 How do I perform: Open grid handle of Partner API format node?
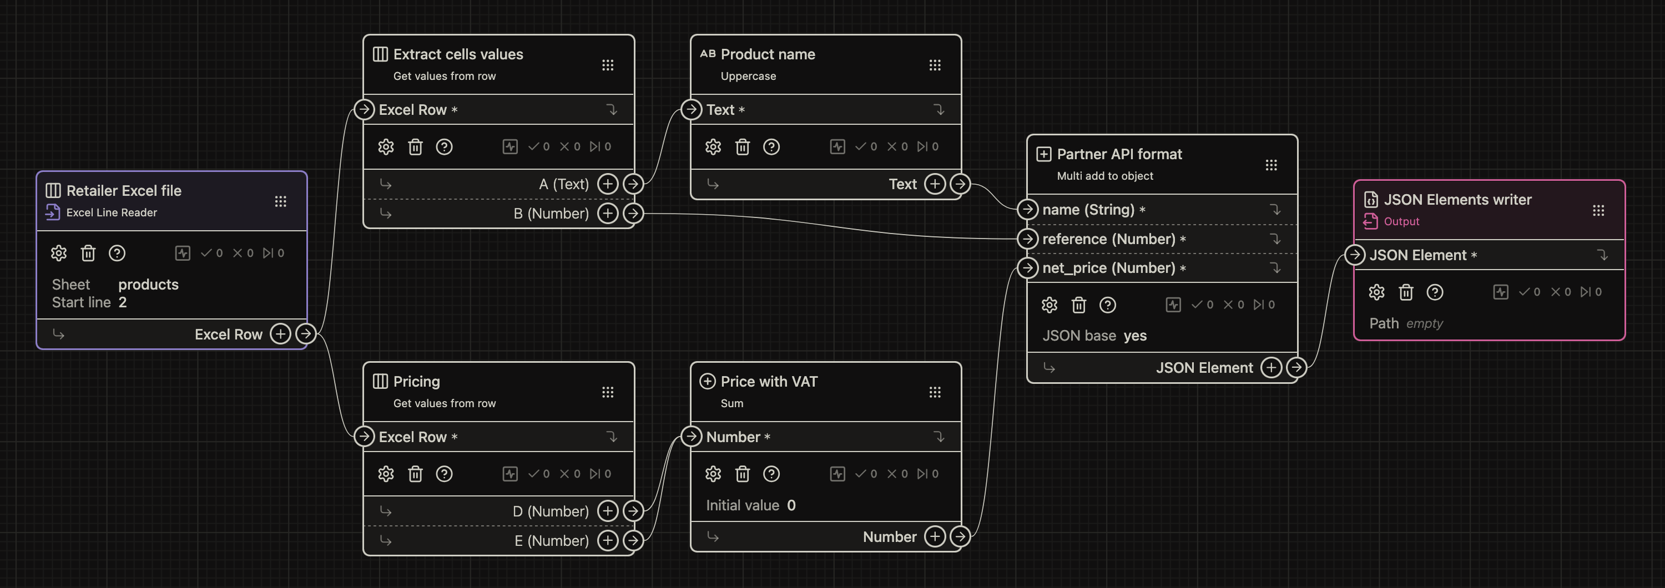pyautogui.click(x=1272, y=165)
